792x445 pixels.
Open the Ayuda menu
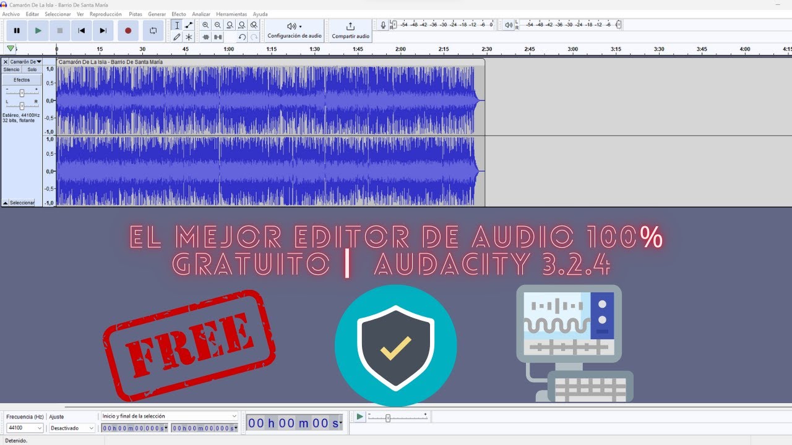pos(260,14)
